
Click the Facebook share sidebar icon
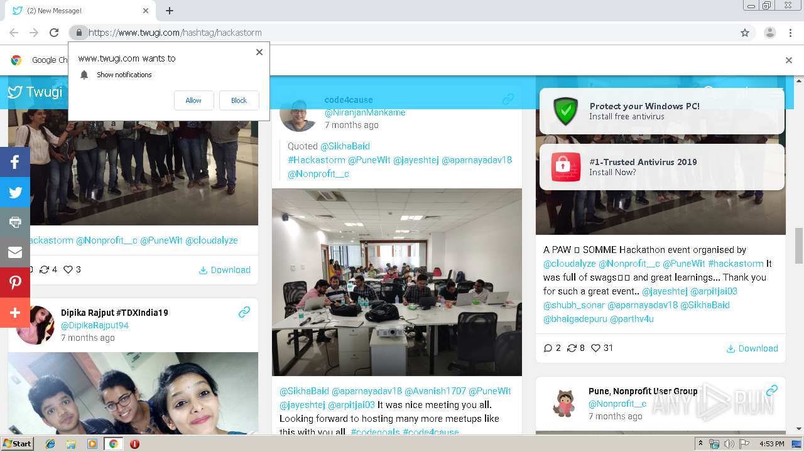[x=15, y=162]
